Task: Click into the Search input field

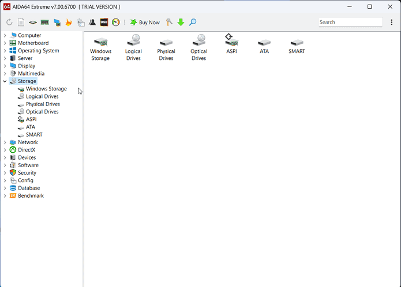Action: pos(350,22)
